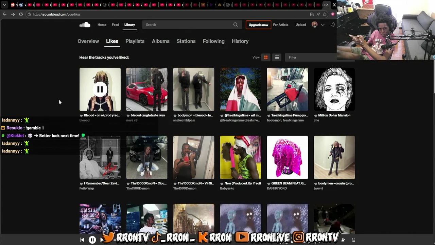Screen dimensions: 435x245
Task: Open artist link twovrt
Action: pyautogui.click(x=318, y=189)
